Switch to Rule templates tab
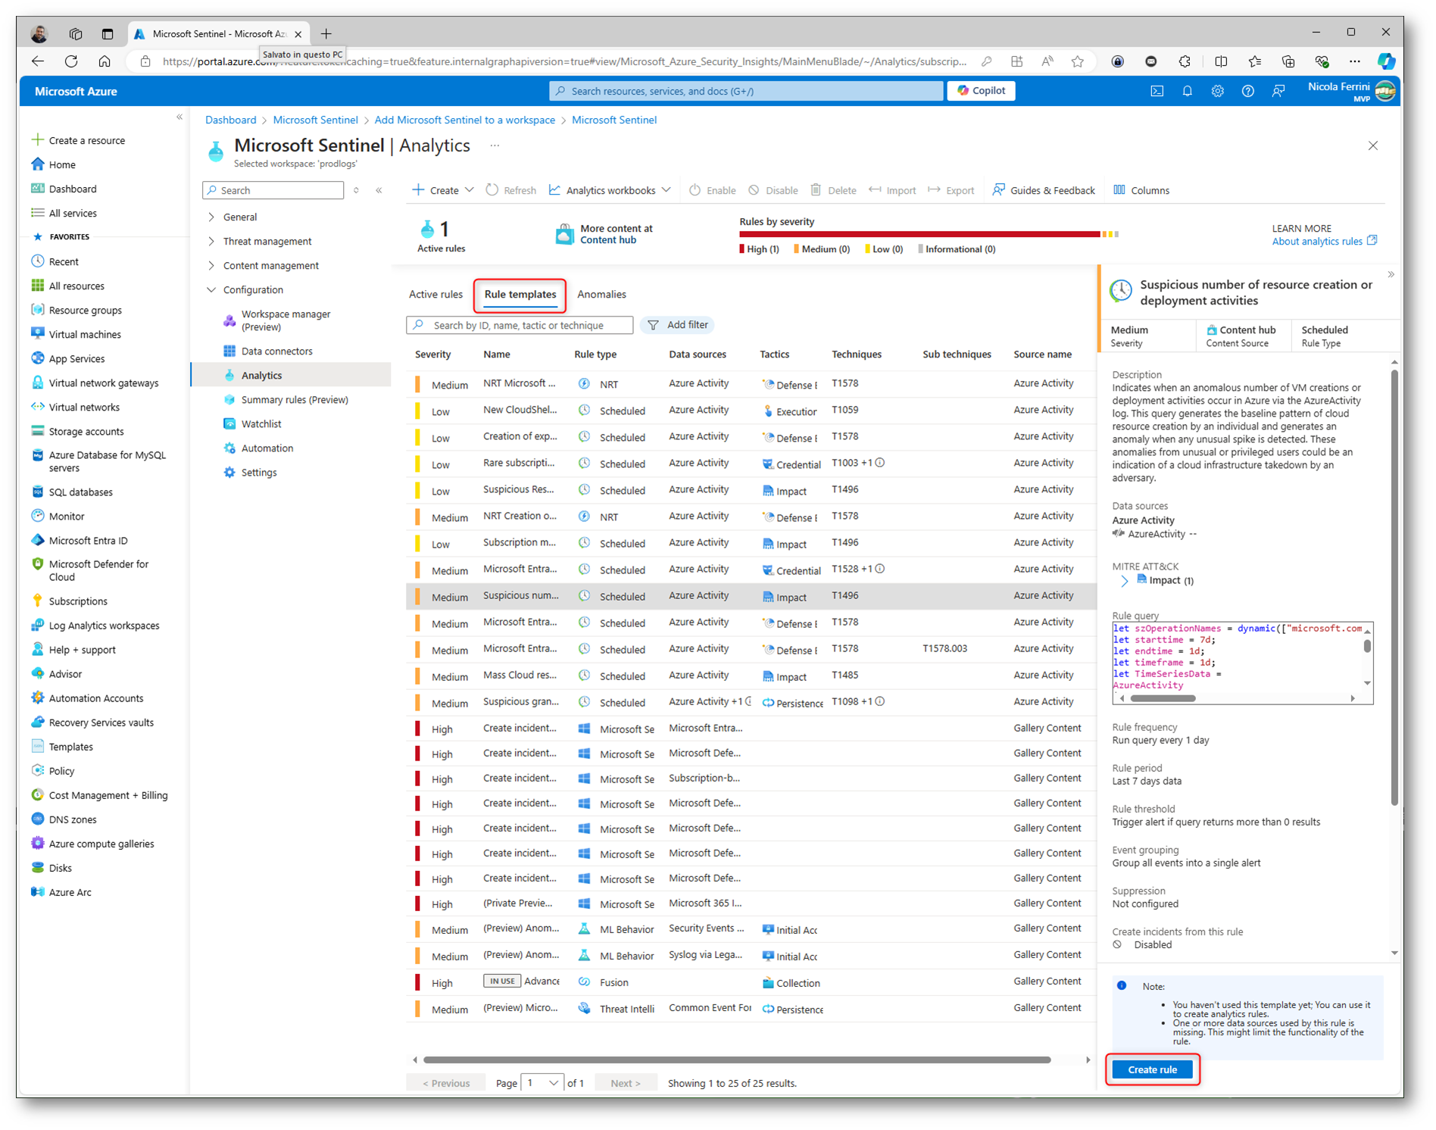 (x=520, y=294)
